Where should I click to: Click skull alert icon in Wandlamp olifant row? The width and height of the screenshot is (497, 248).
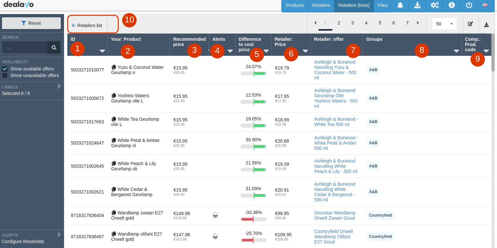[x=215, y=237]
